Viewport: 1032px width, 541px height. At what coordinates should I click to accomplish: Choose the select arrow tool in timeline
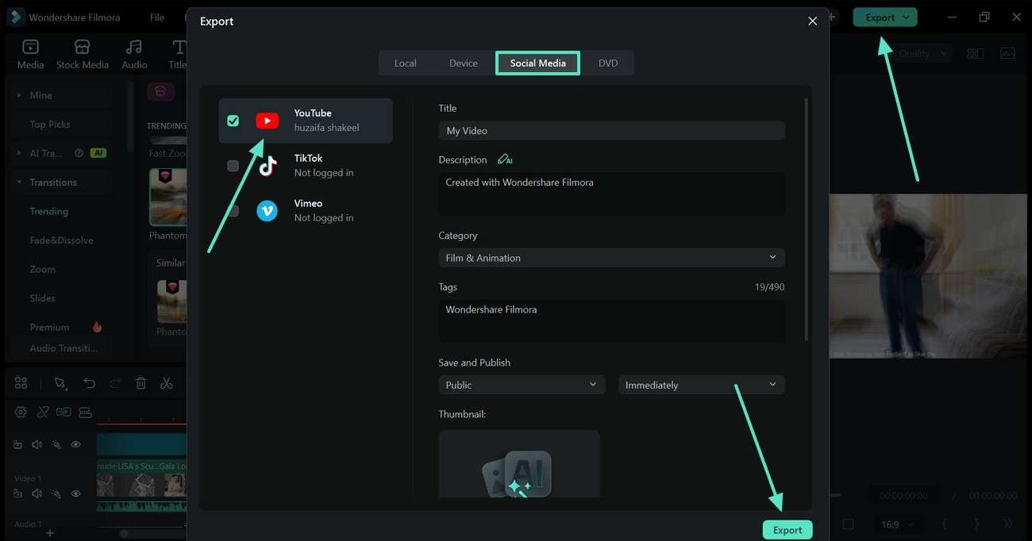click(x=60, y=383)
